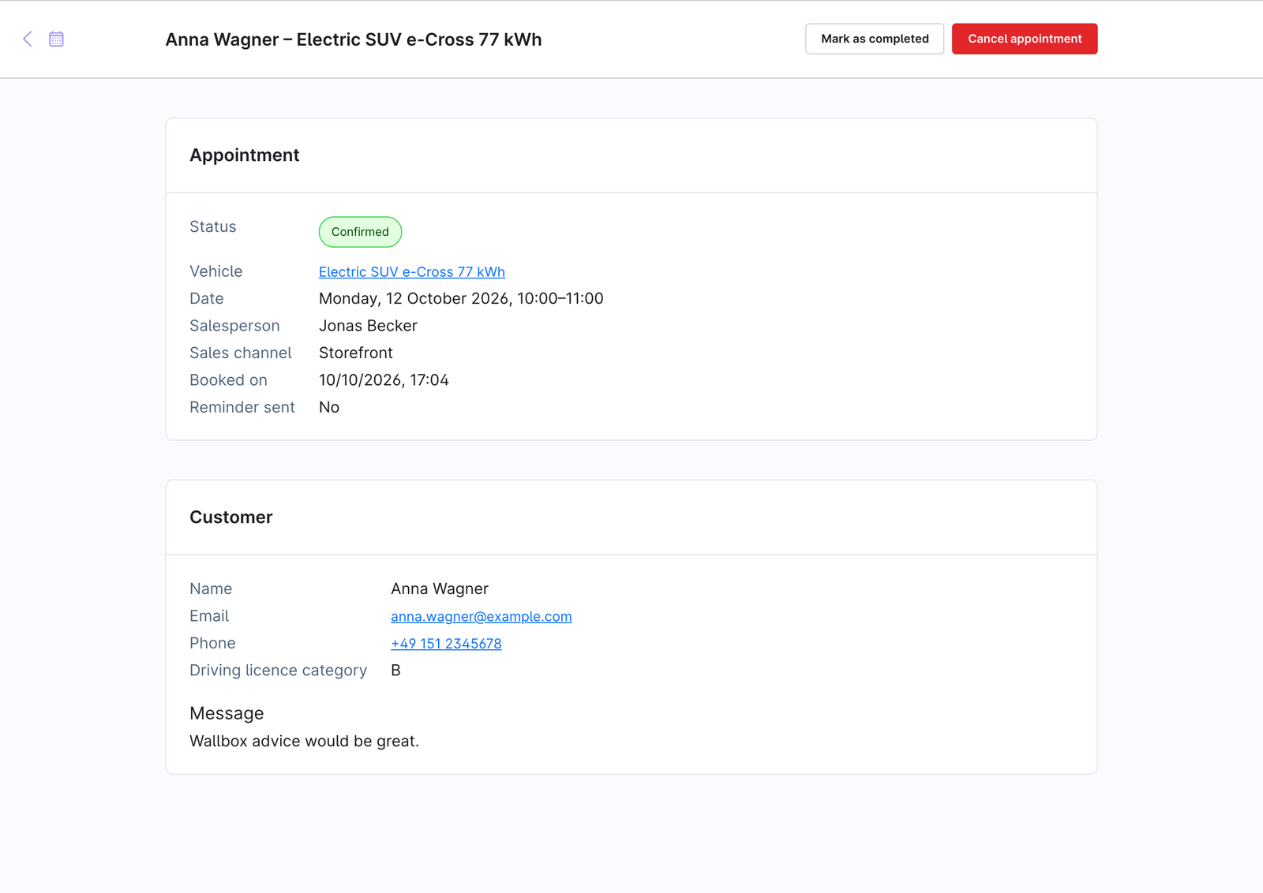
Task: Click the Vehicle field label
Action: (216, 271)
